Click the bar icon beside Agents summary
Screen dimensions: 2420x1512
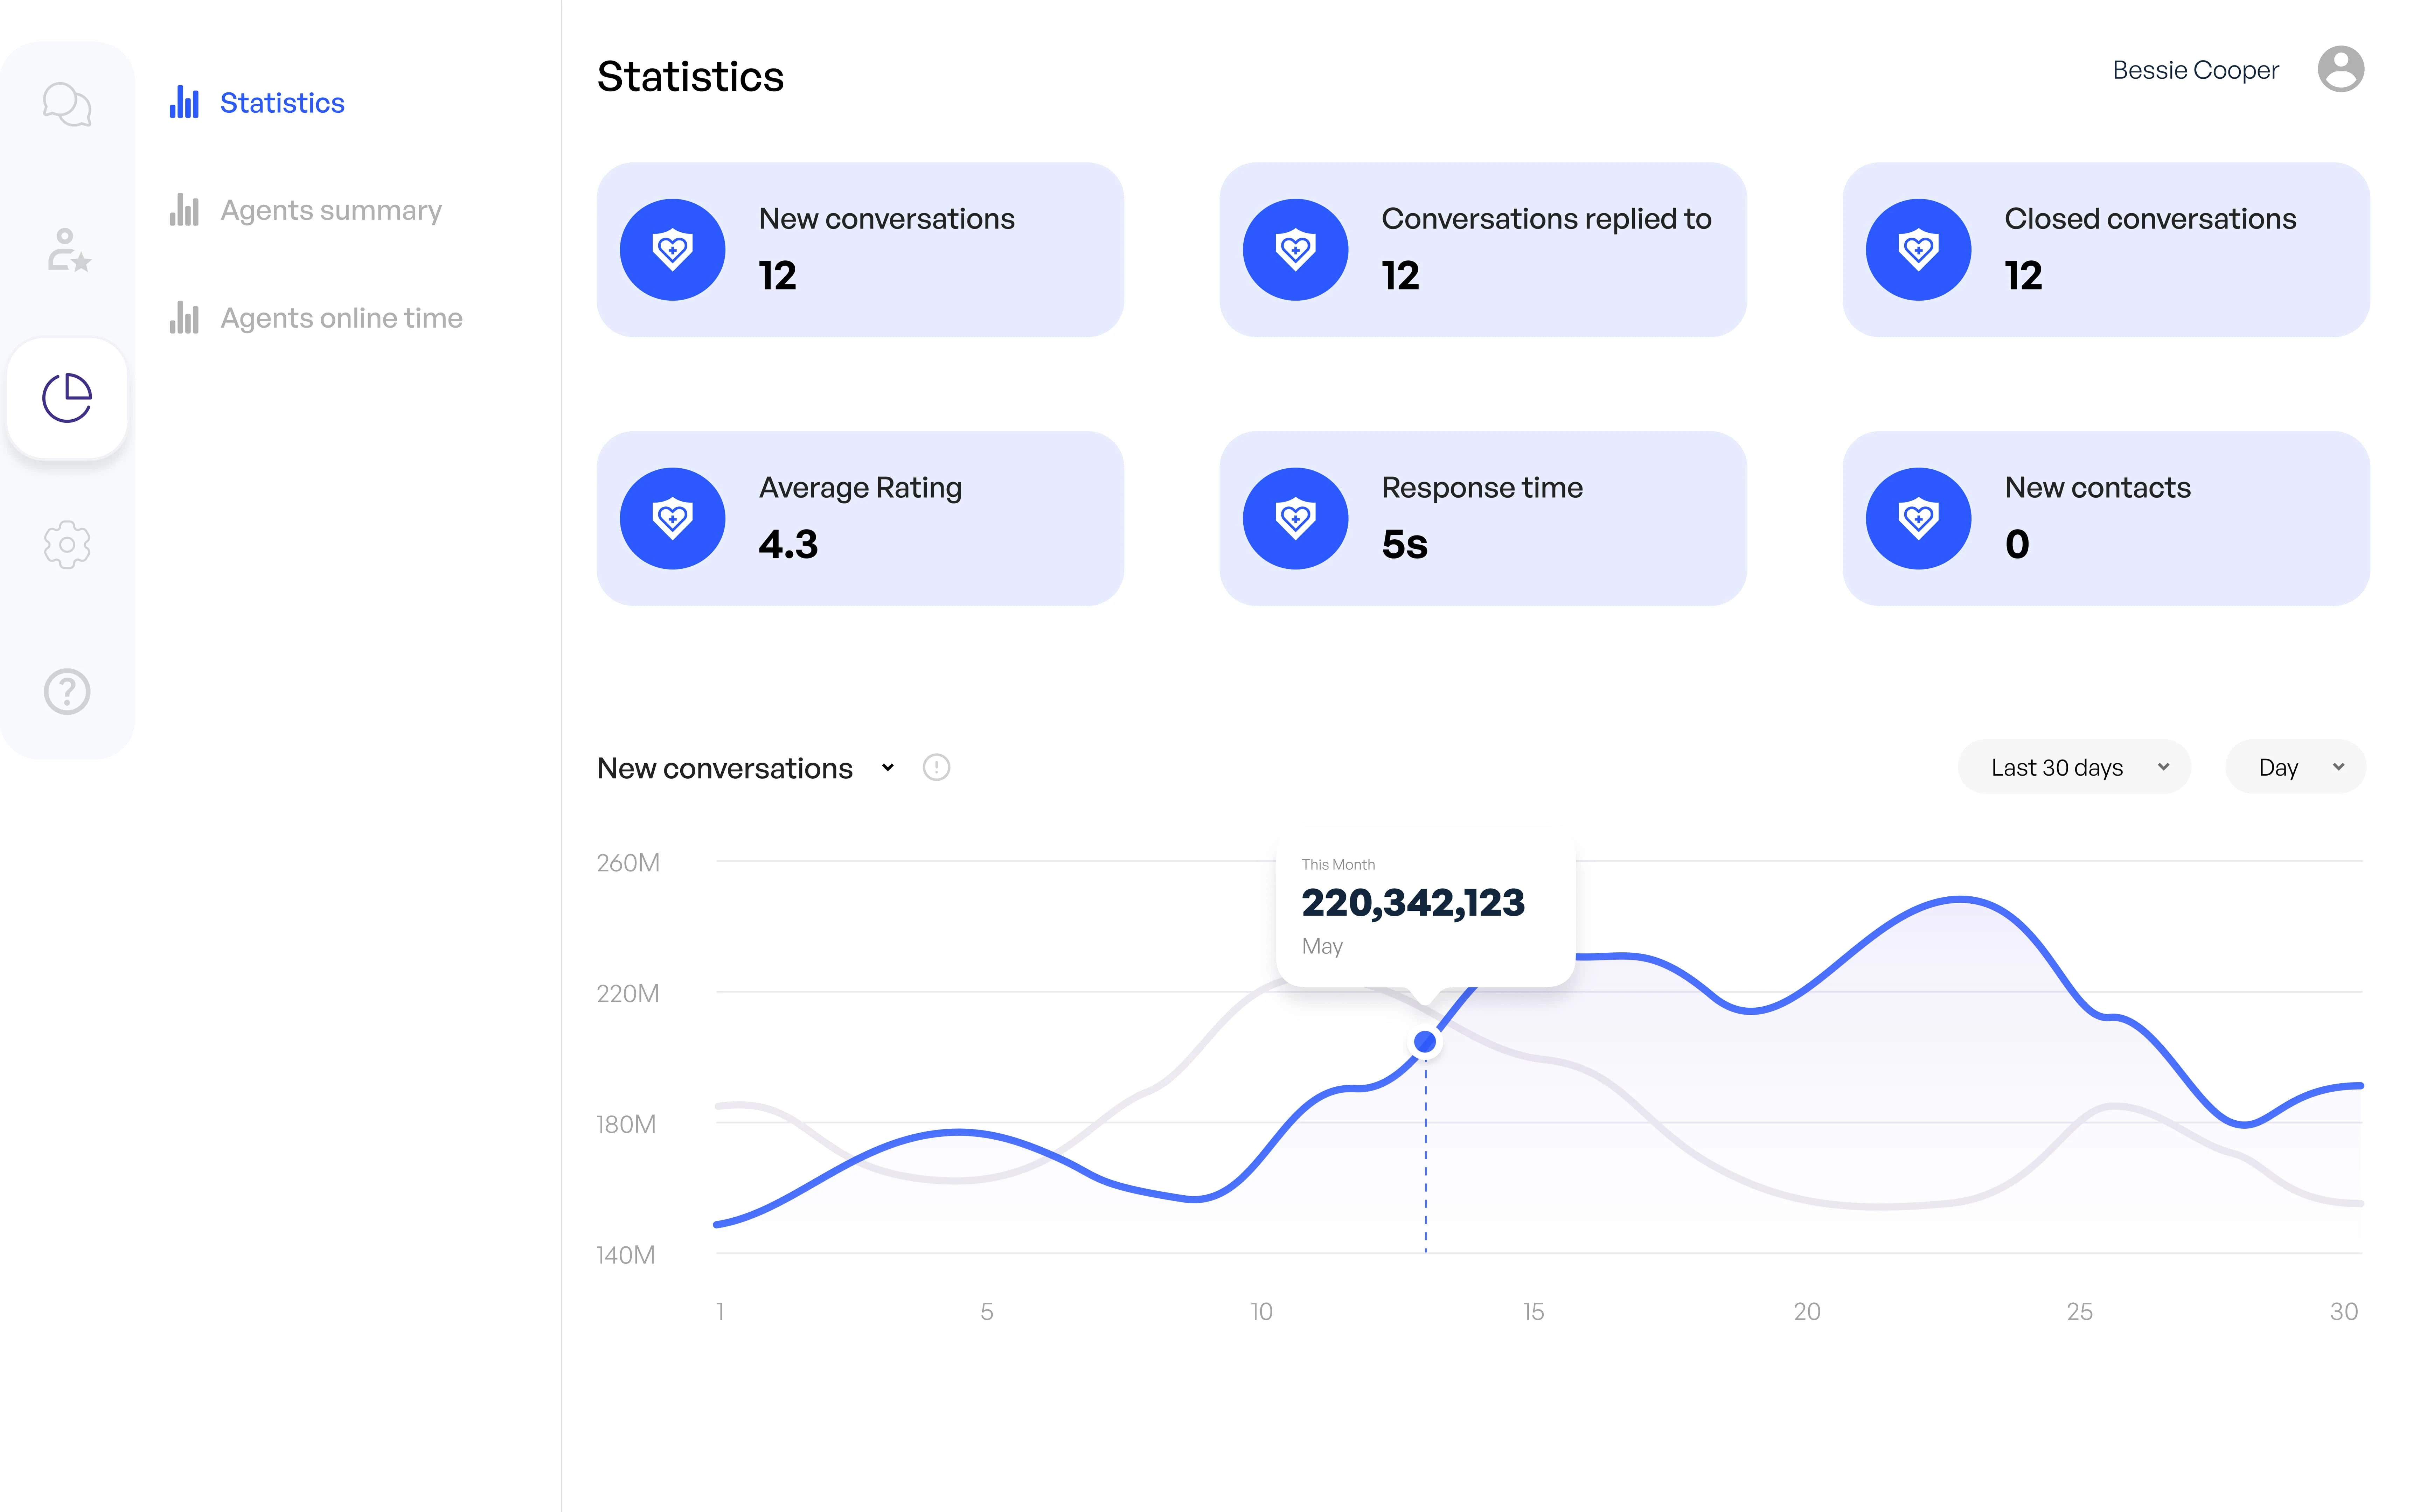(184, 210)
